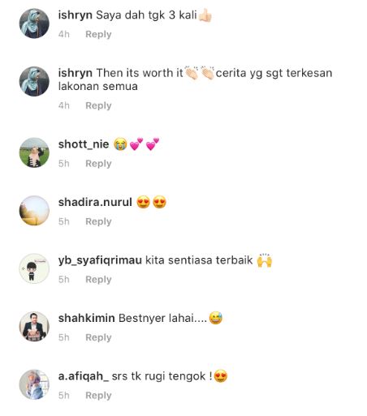Open username link a.afiqah_
This screenshot has width=367, height=416.
click(x=84, y=376)
